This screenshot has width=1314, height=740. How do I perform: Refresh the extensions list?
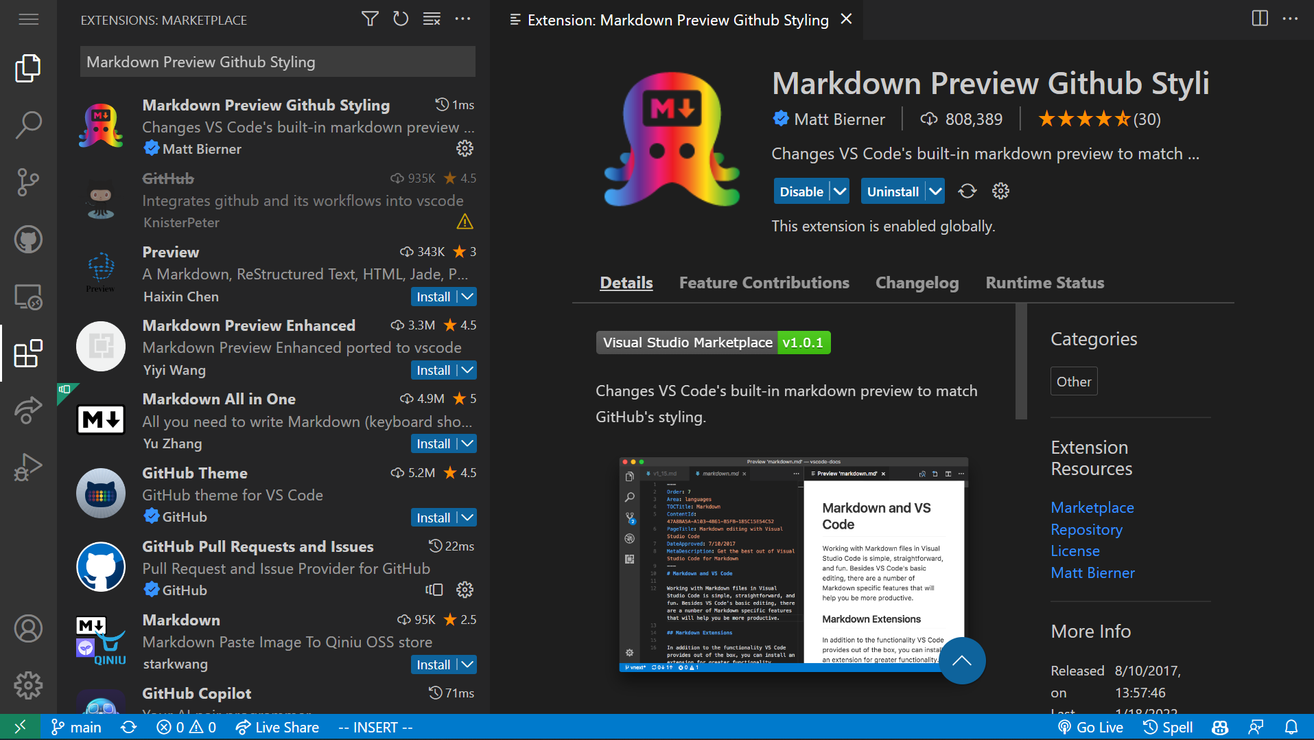click(x=401, y=19)
